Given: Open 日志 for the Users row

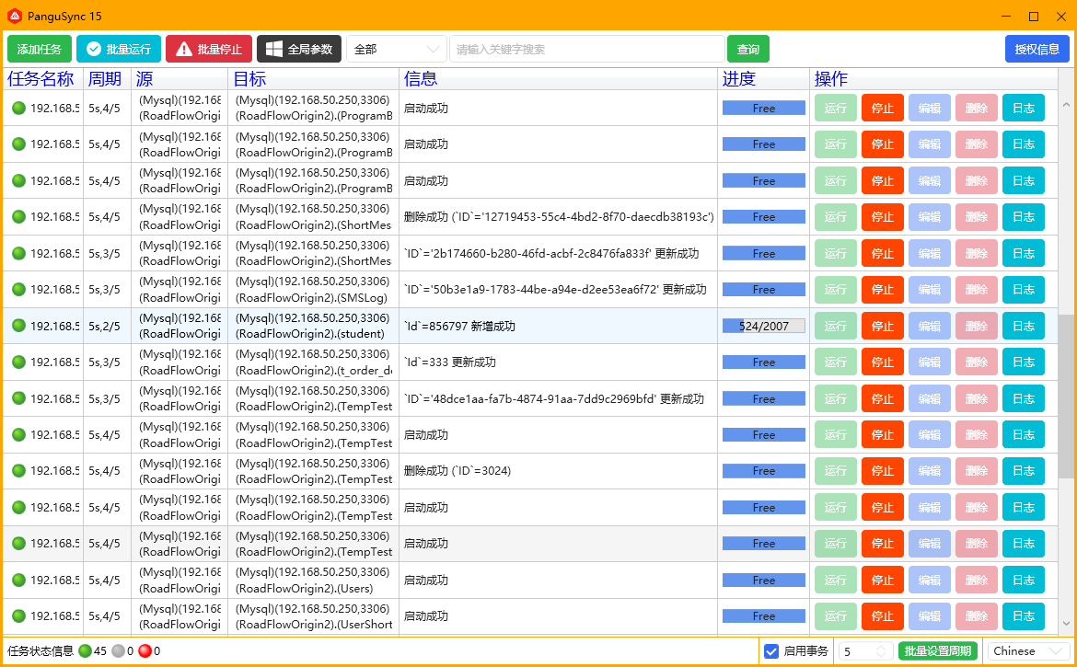Looking at the screenshot, I should [x=1024, y=580].
